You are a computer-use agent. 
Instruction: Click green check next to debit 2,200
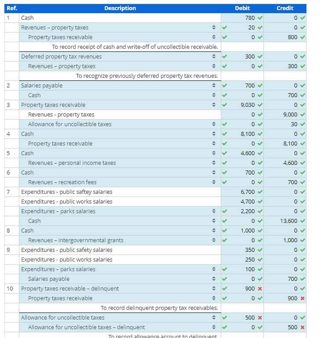pos(260,211)
